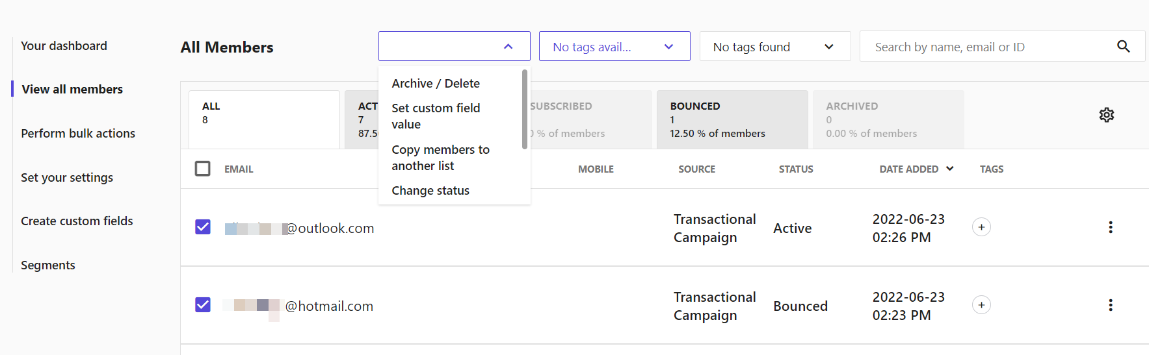Open Create custom fields page
The width and height of the screenshot is (1149, 355).
coord(77,221)
